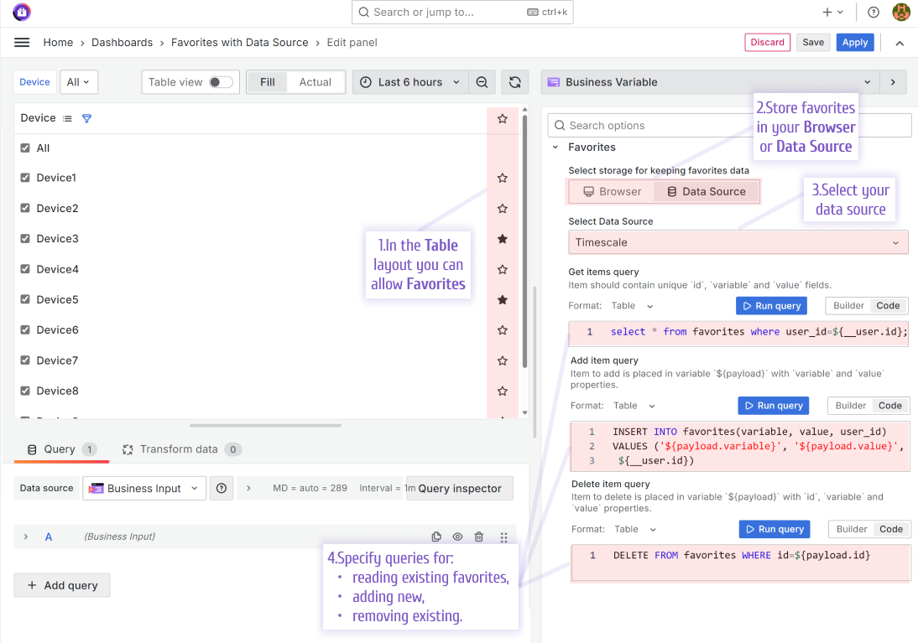The height and width of the screenshot is (643, 918).
Task: Toggle the Table view switch
Action: [216, 81]
